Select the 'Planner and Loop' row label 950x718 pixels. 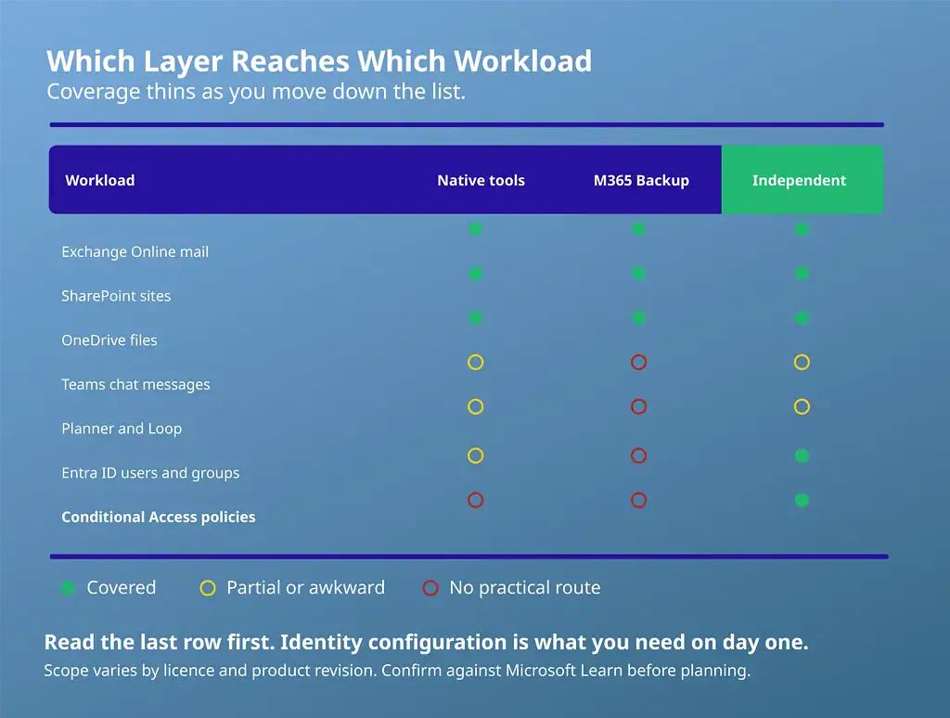tap(122, 429)
